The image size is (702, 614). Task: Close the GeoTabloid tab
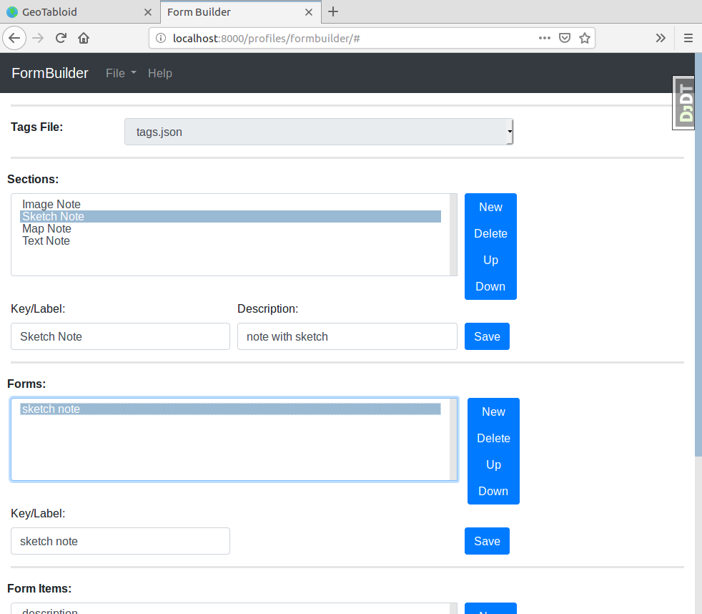click(148, 12)
